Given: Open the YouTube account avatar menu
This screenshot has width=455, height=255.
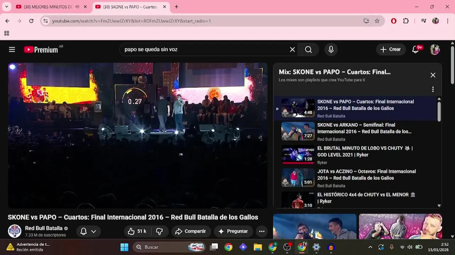Looking at the screenshot, I should 435,50.
